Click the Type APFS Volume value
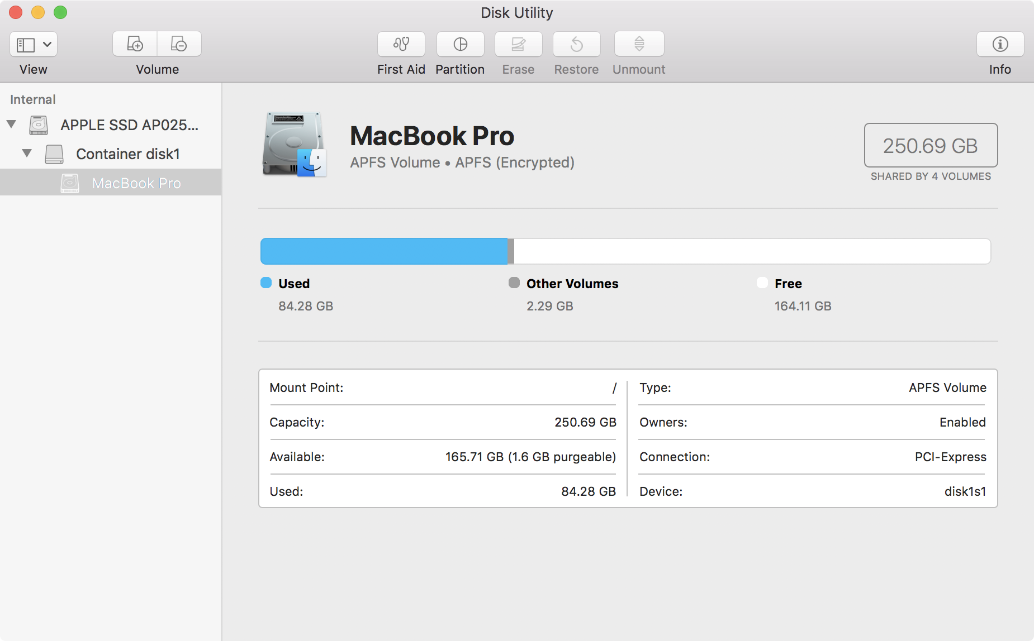1034x641 pixels. [947, 388]
